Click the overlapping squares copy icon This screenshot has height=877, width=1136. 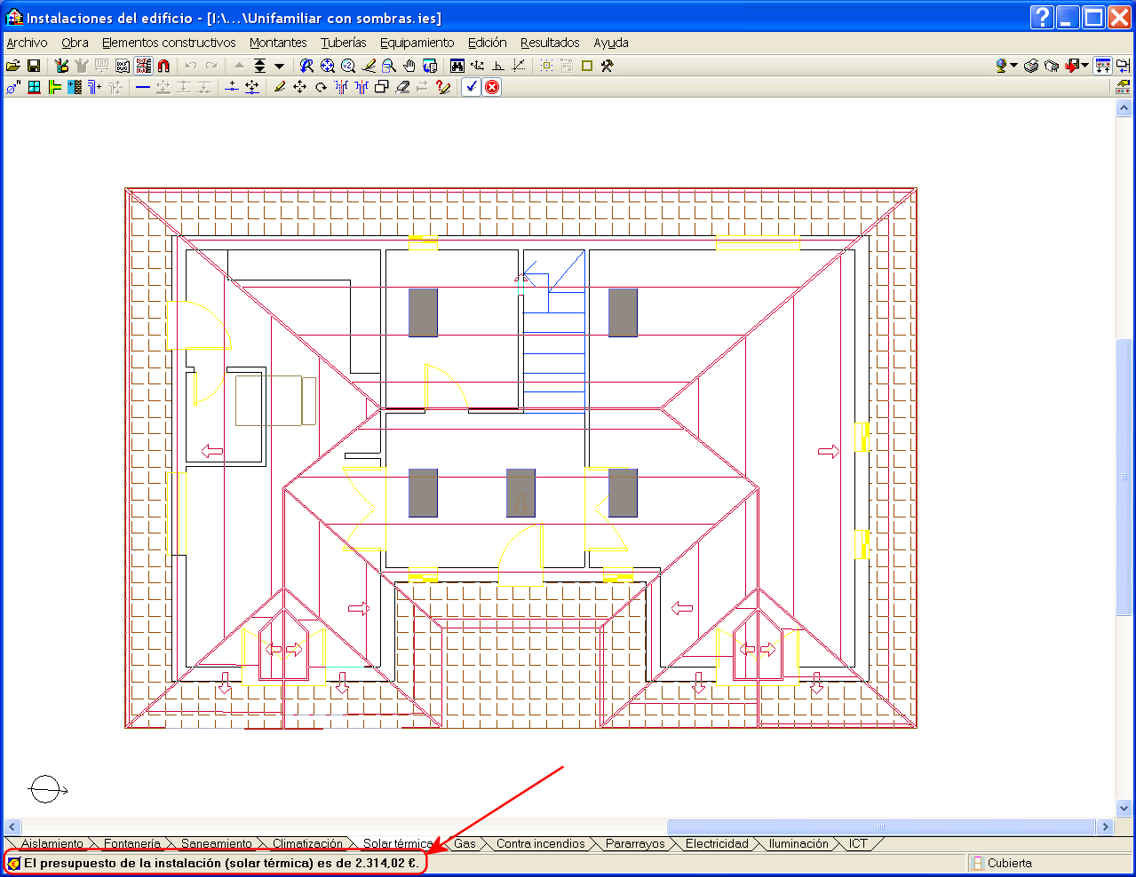383,87
